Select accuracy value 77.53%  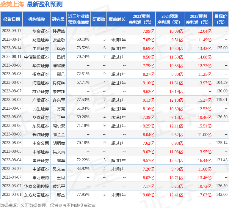(83, 100)
